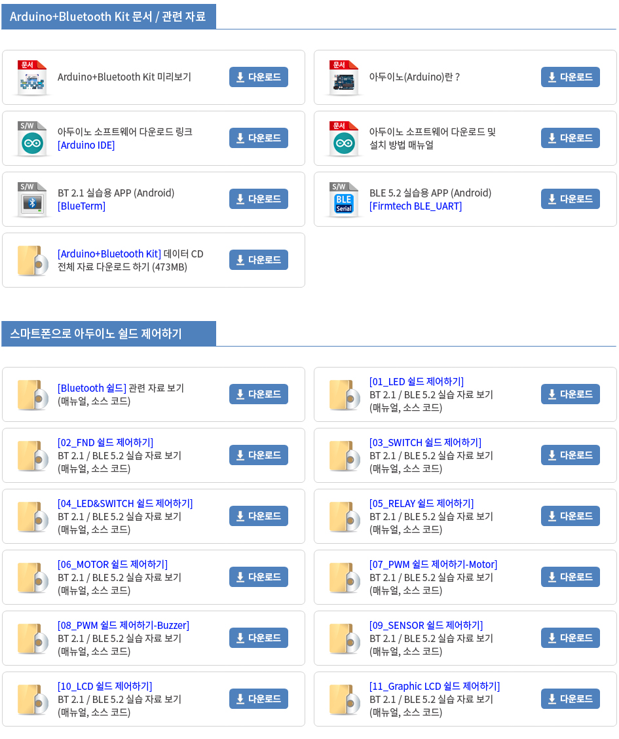619x739 pixels.
Task: Click the 10_LCD folder icon
Action: tap(33, 699)
